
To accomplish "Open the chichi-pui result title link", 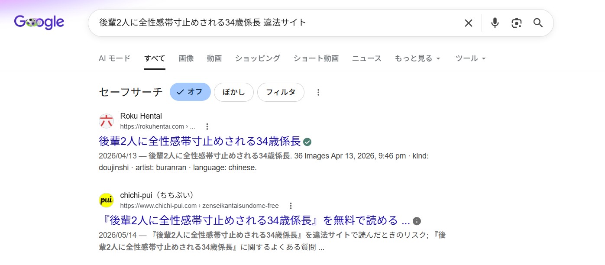I will [254, 220].
